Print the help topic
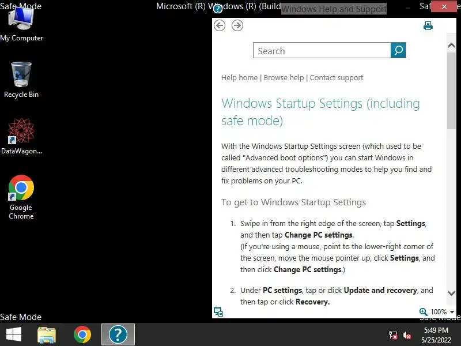The height and width of the screenshot is (346, 461). pos(428,26)
